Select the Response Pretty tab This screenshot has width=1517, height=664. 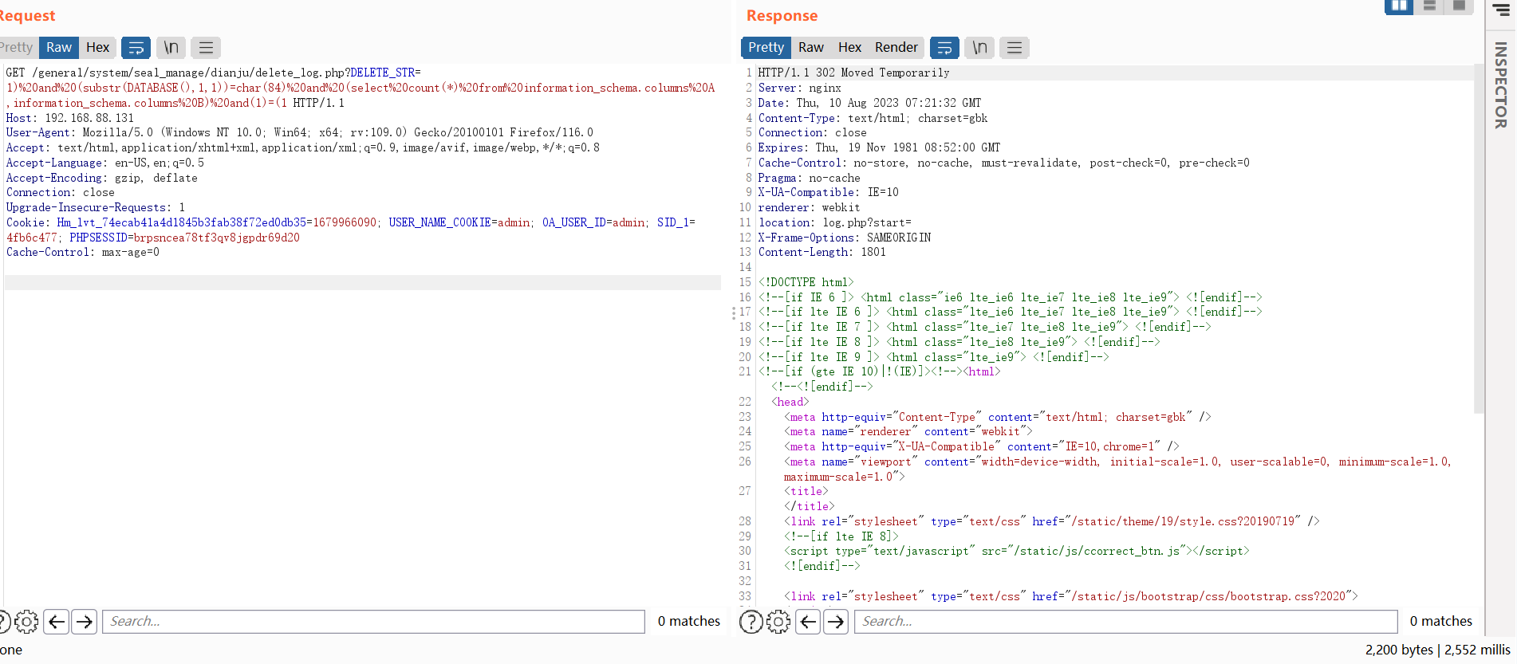coord(766,48)
